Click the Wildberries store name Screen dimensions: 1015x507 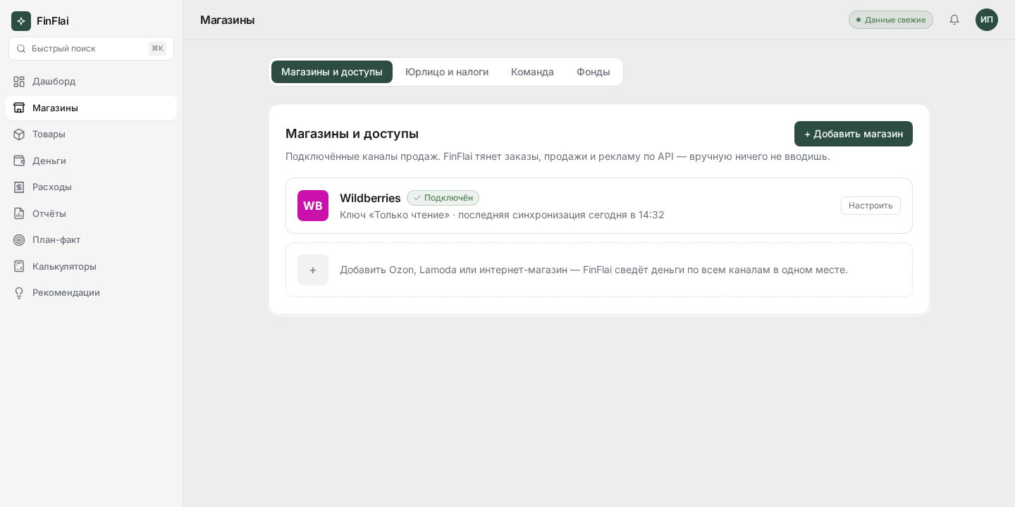pos(370,198)
